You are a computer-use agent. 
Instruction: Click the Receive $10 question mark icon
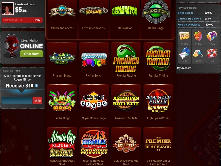point(36,86)
